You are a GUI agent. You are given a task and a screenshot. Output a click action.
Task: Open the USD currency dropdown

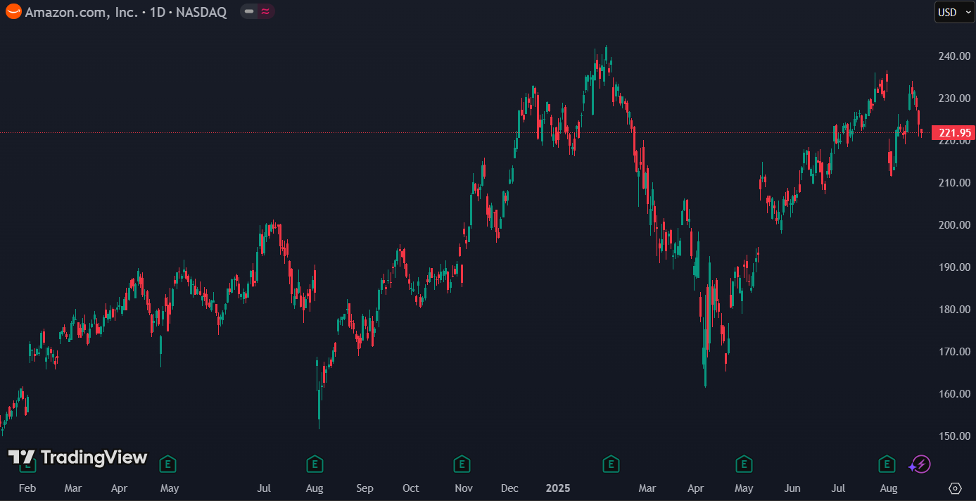coord(954,12)
